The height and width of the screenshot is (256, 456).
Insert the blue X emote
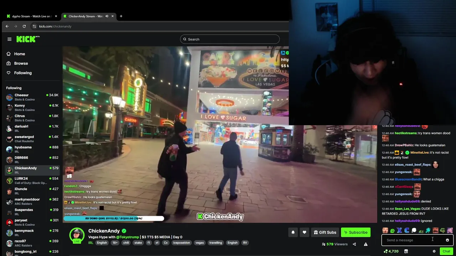[x=399, y=230]
